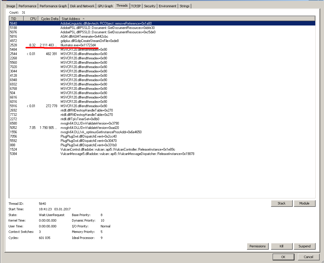Select the Threads tab
This screenshot has width=324, height=263.
[122, 6]
